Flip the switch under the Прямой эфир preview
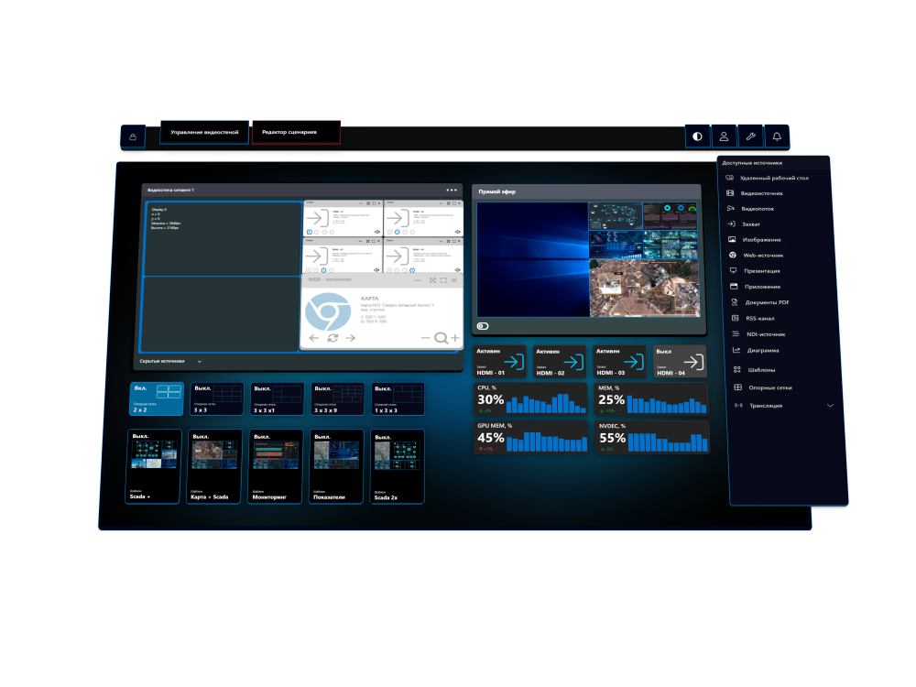Viewport: 916px width, 687px height. click(x=483, y=325)
